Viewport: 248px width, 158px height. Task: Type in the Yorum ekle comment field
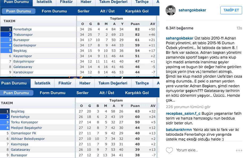tap(202, 150)
